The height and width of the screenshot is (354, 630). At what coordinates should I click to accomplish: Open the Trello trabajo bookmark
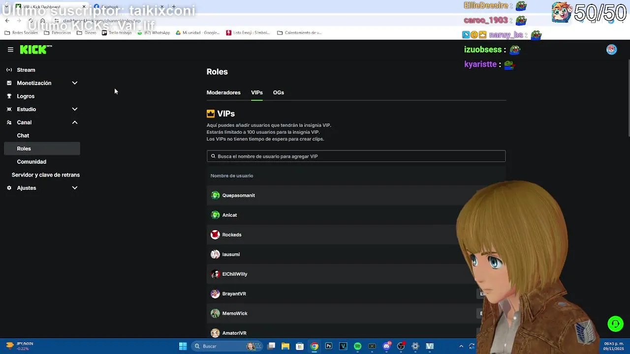[x=117, y=33]
